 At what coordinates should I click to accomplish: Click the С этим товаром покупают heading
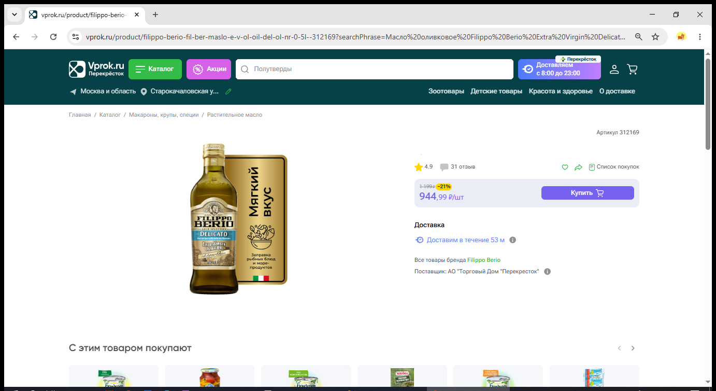point(130,348)
